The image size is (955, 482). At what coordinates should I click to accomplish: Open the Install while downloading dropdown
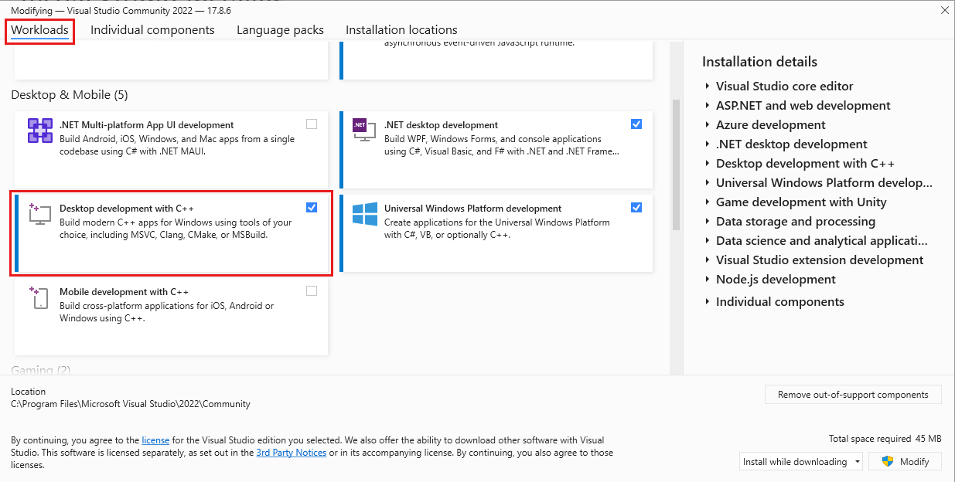pos(800,462)
